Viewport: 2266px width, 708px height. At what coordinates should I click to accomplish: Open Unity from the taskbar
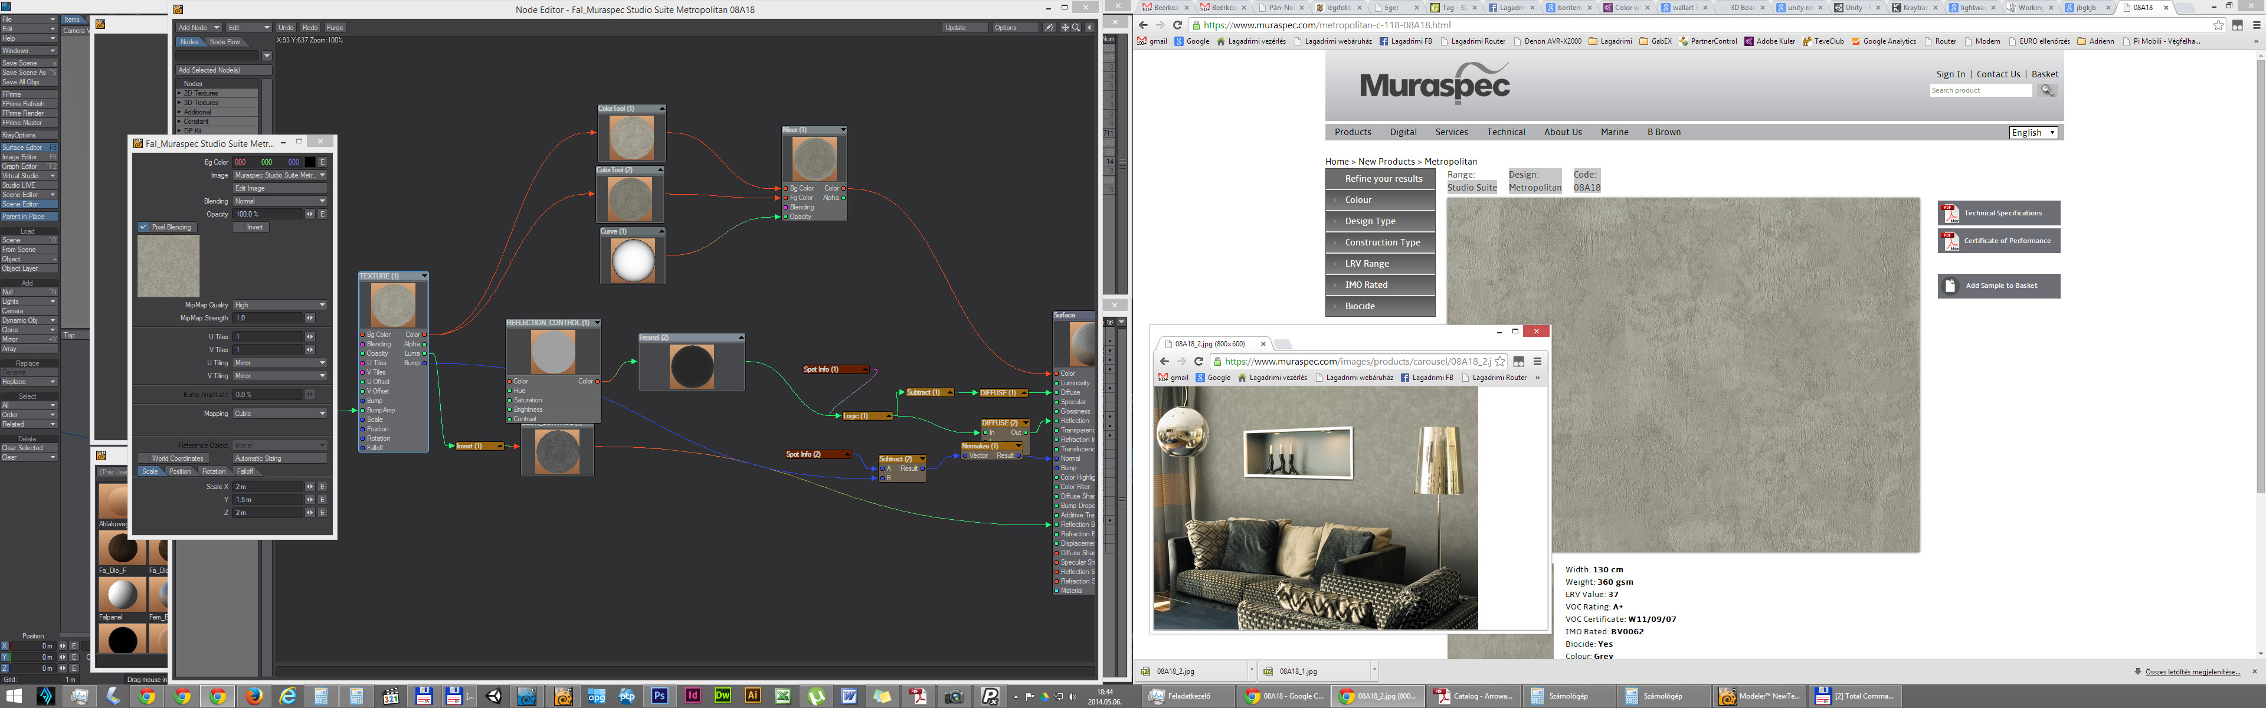[495, 697]
